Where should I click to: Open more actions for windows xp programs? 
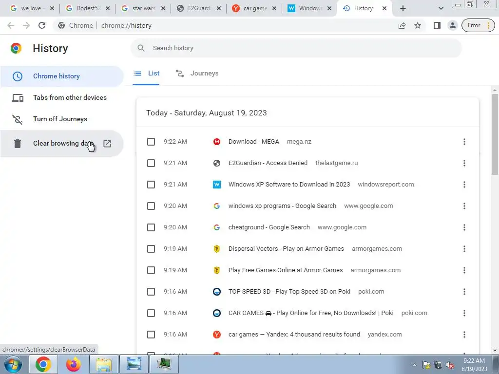point(464,206)
